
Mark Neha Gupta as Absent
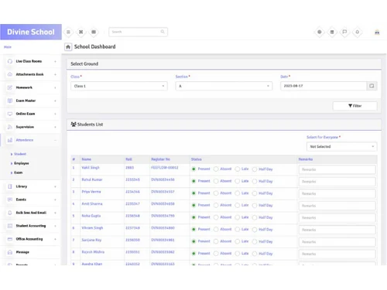[x=216, y=217]
